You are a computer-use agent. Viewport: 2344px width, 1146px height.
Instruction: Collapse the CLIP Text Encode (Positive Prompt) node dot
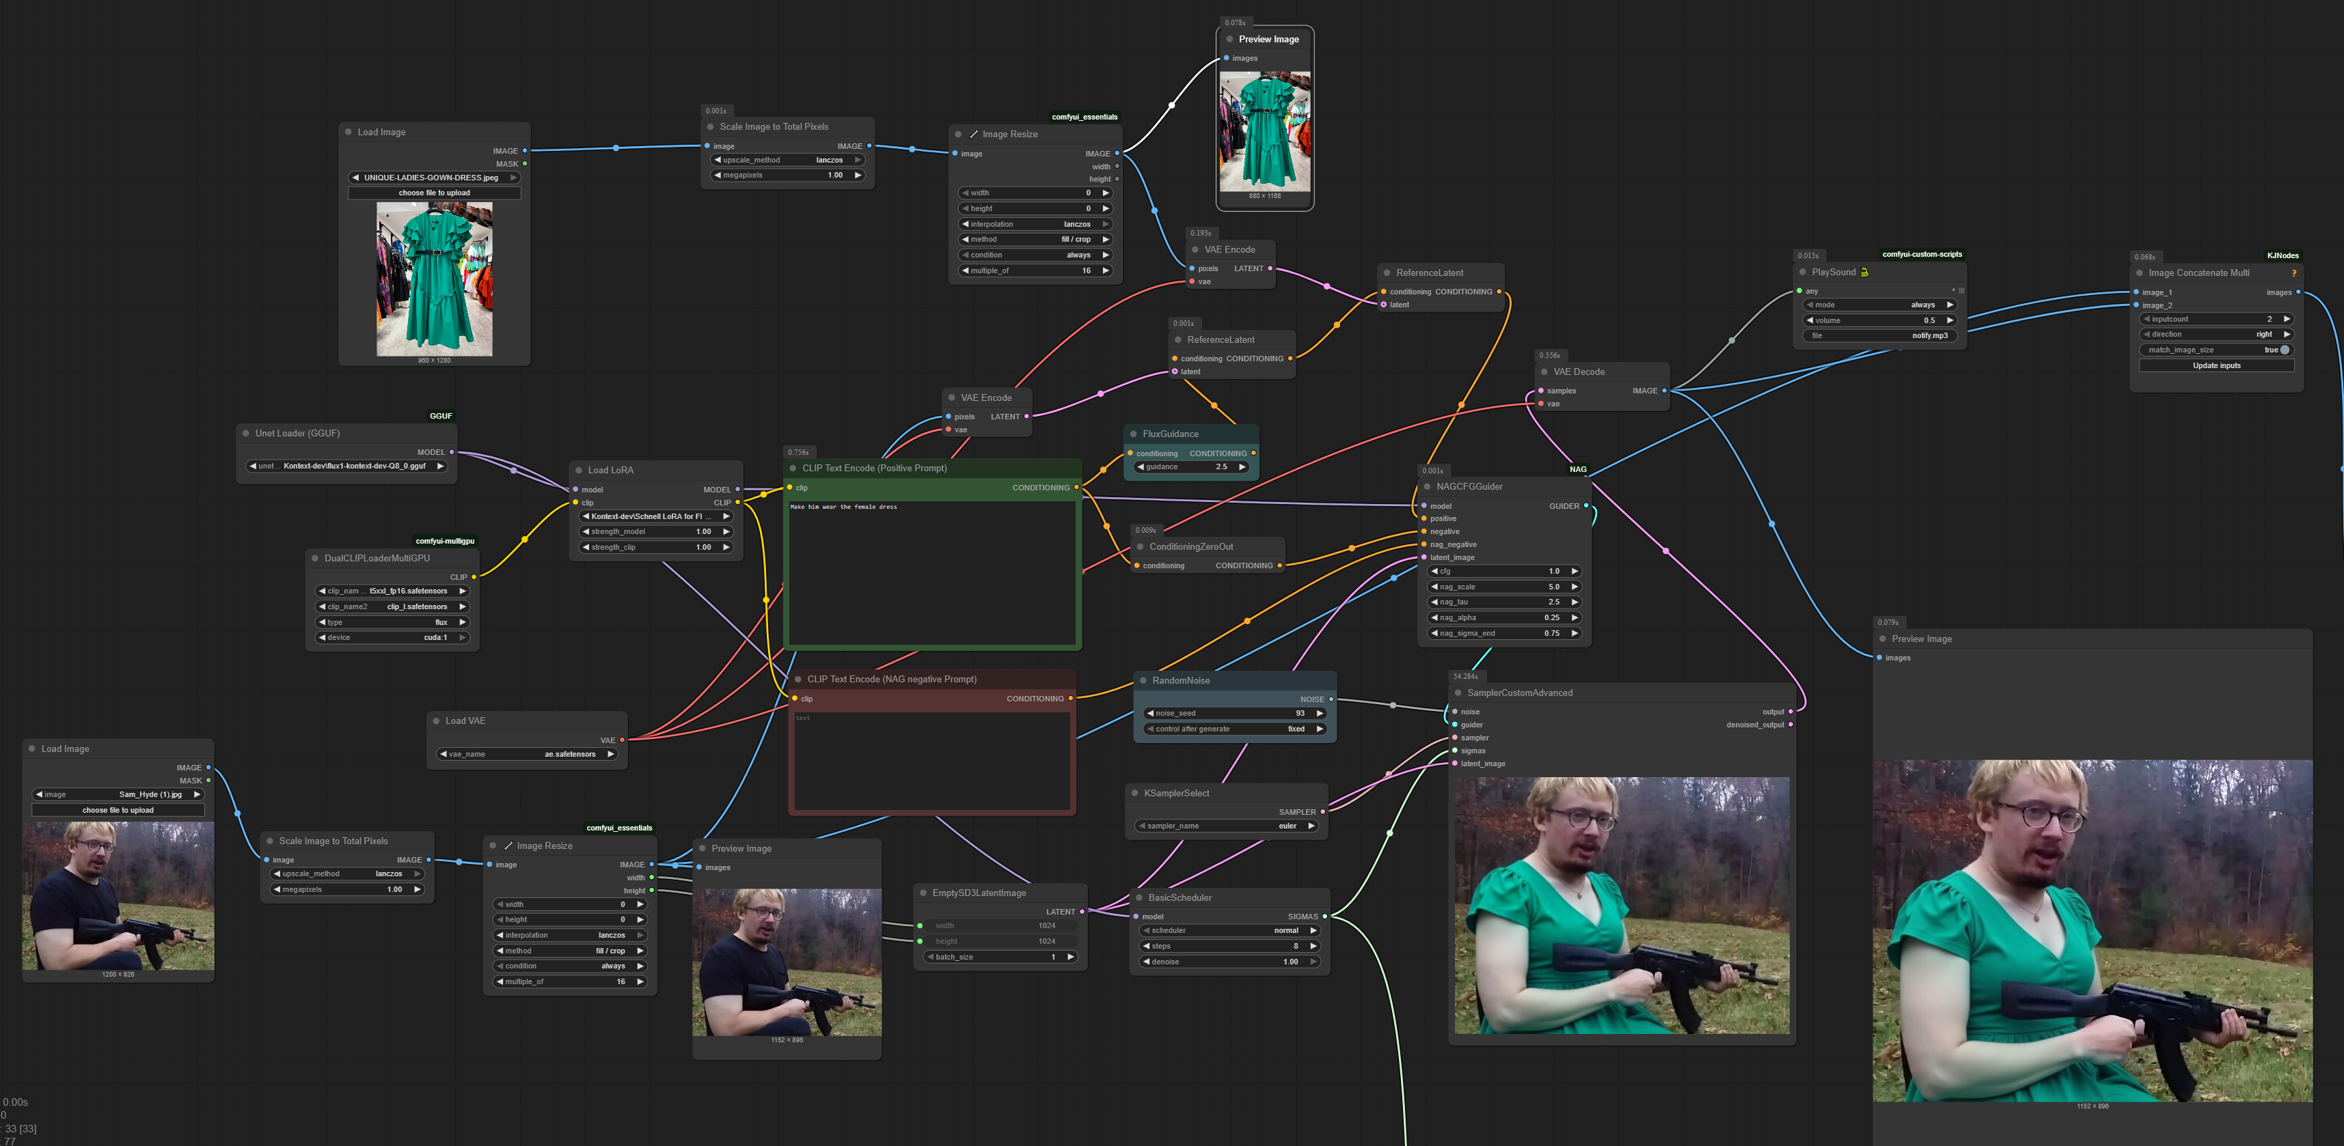tap(793, 469)
